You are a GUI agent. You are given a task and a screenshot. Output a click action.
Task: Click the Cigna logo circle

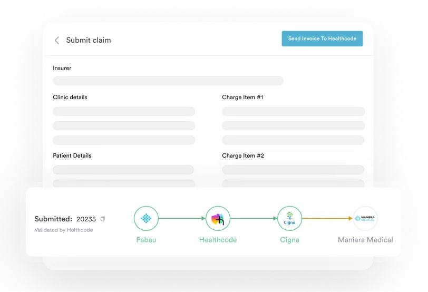(x=289, y=218)
